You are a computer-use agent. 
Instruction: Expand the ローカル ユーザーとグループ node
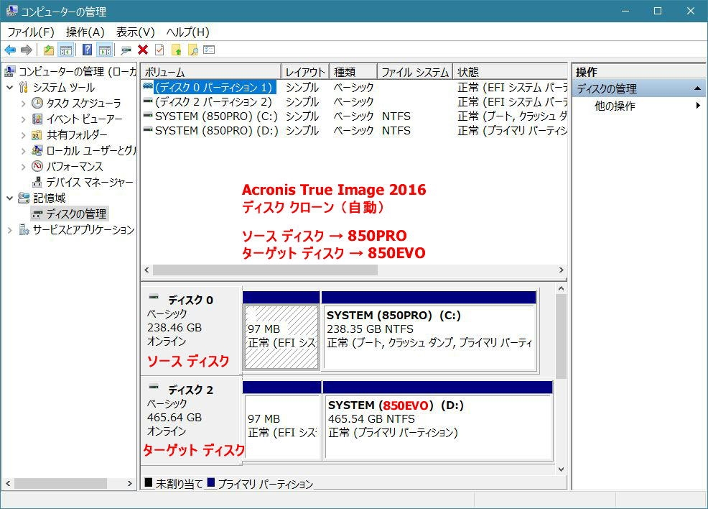[23, 151]
